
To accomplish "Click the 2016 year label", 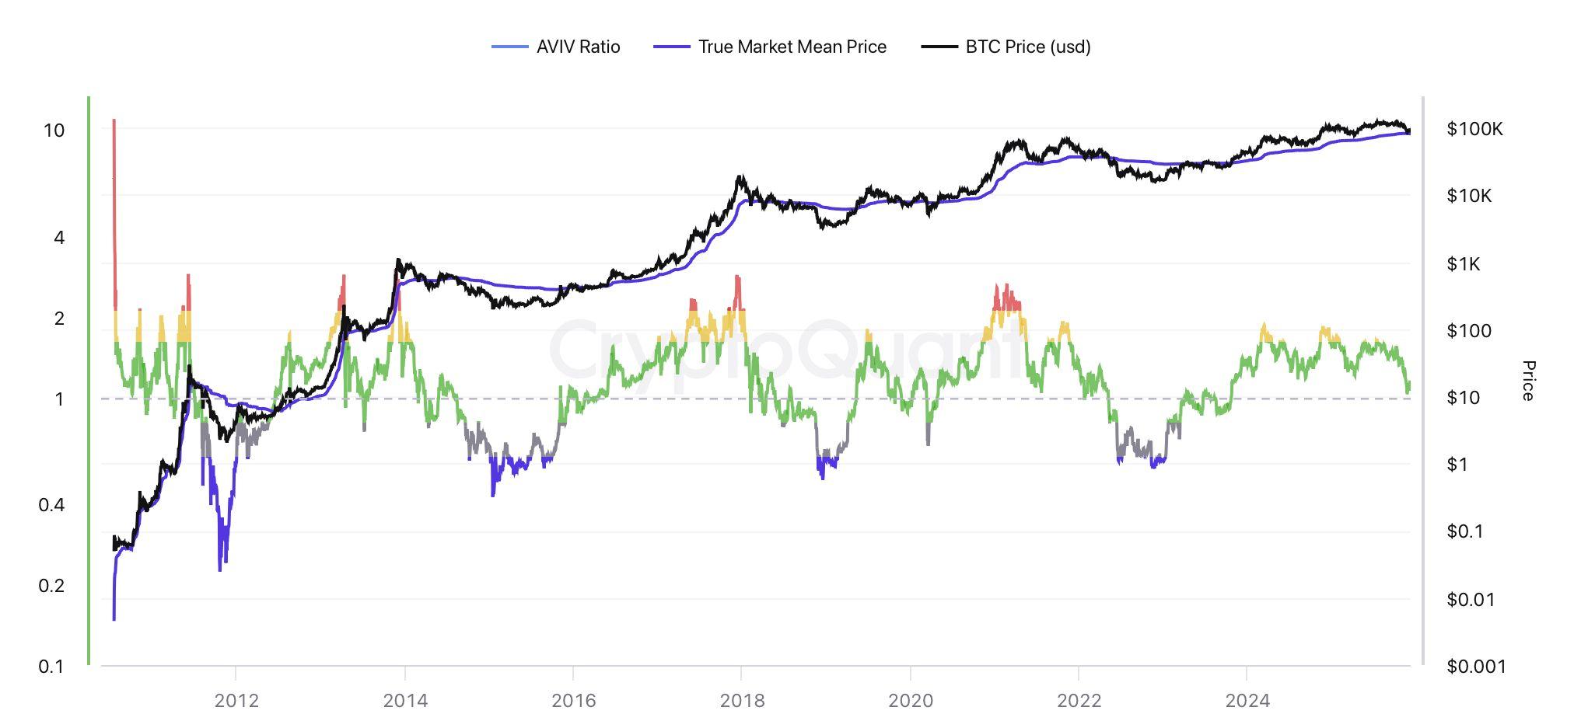I will [573, 701].
